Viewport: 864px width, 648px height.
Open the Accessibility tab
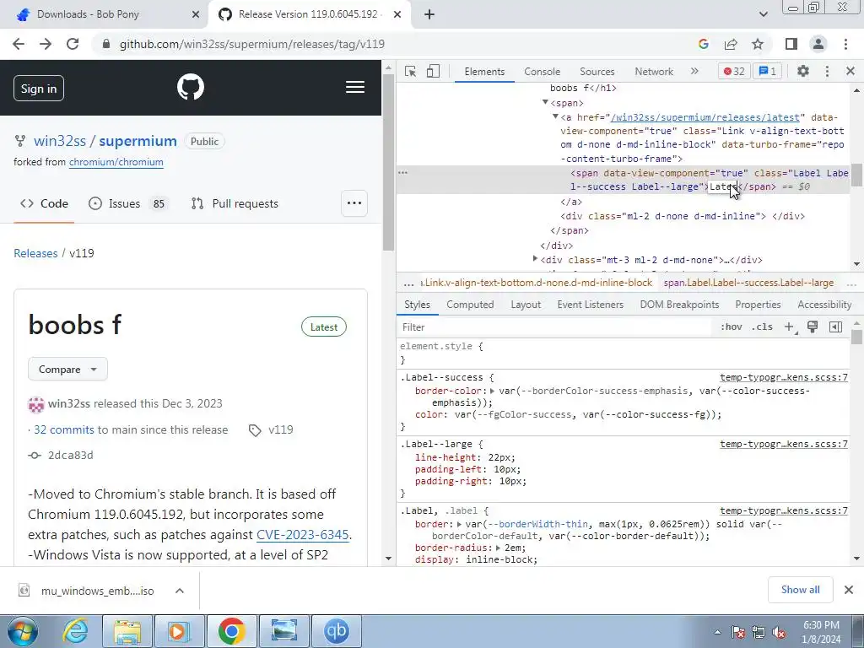824,305
